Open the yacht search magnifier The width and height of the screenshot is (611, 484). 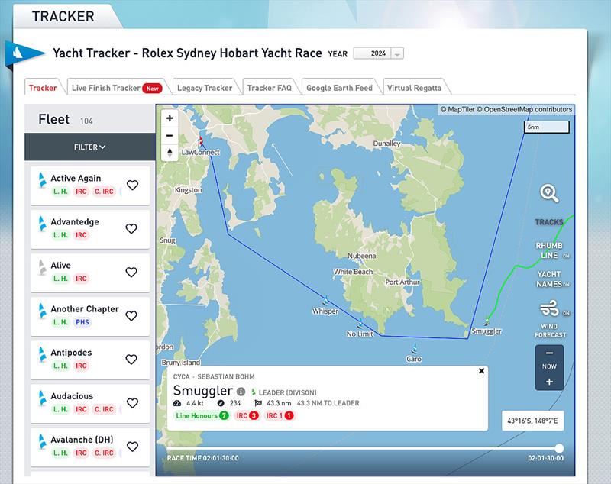coord(549,193)
